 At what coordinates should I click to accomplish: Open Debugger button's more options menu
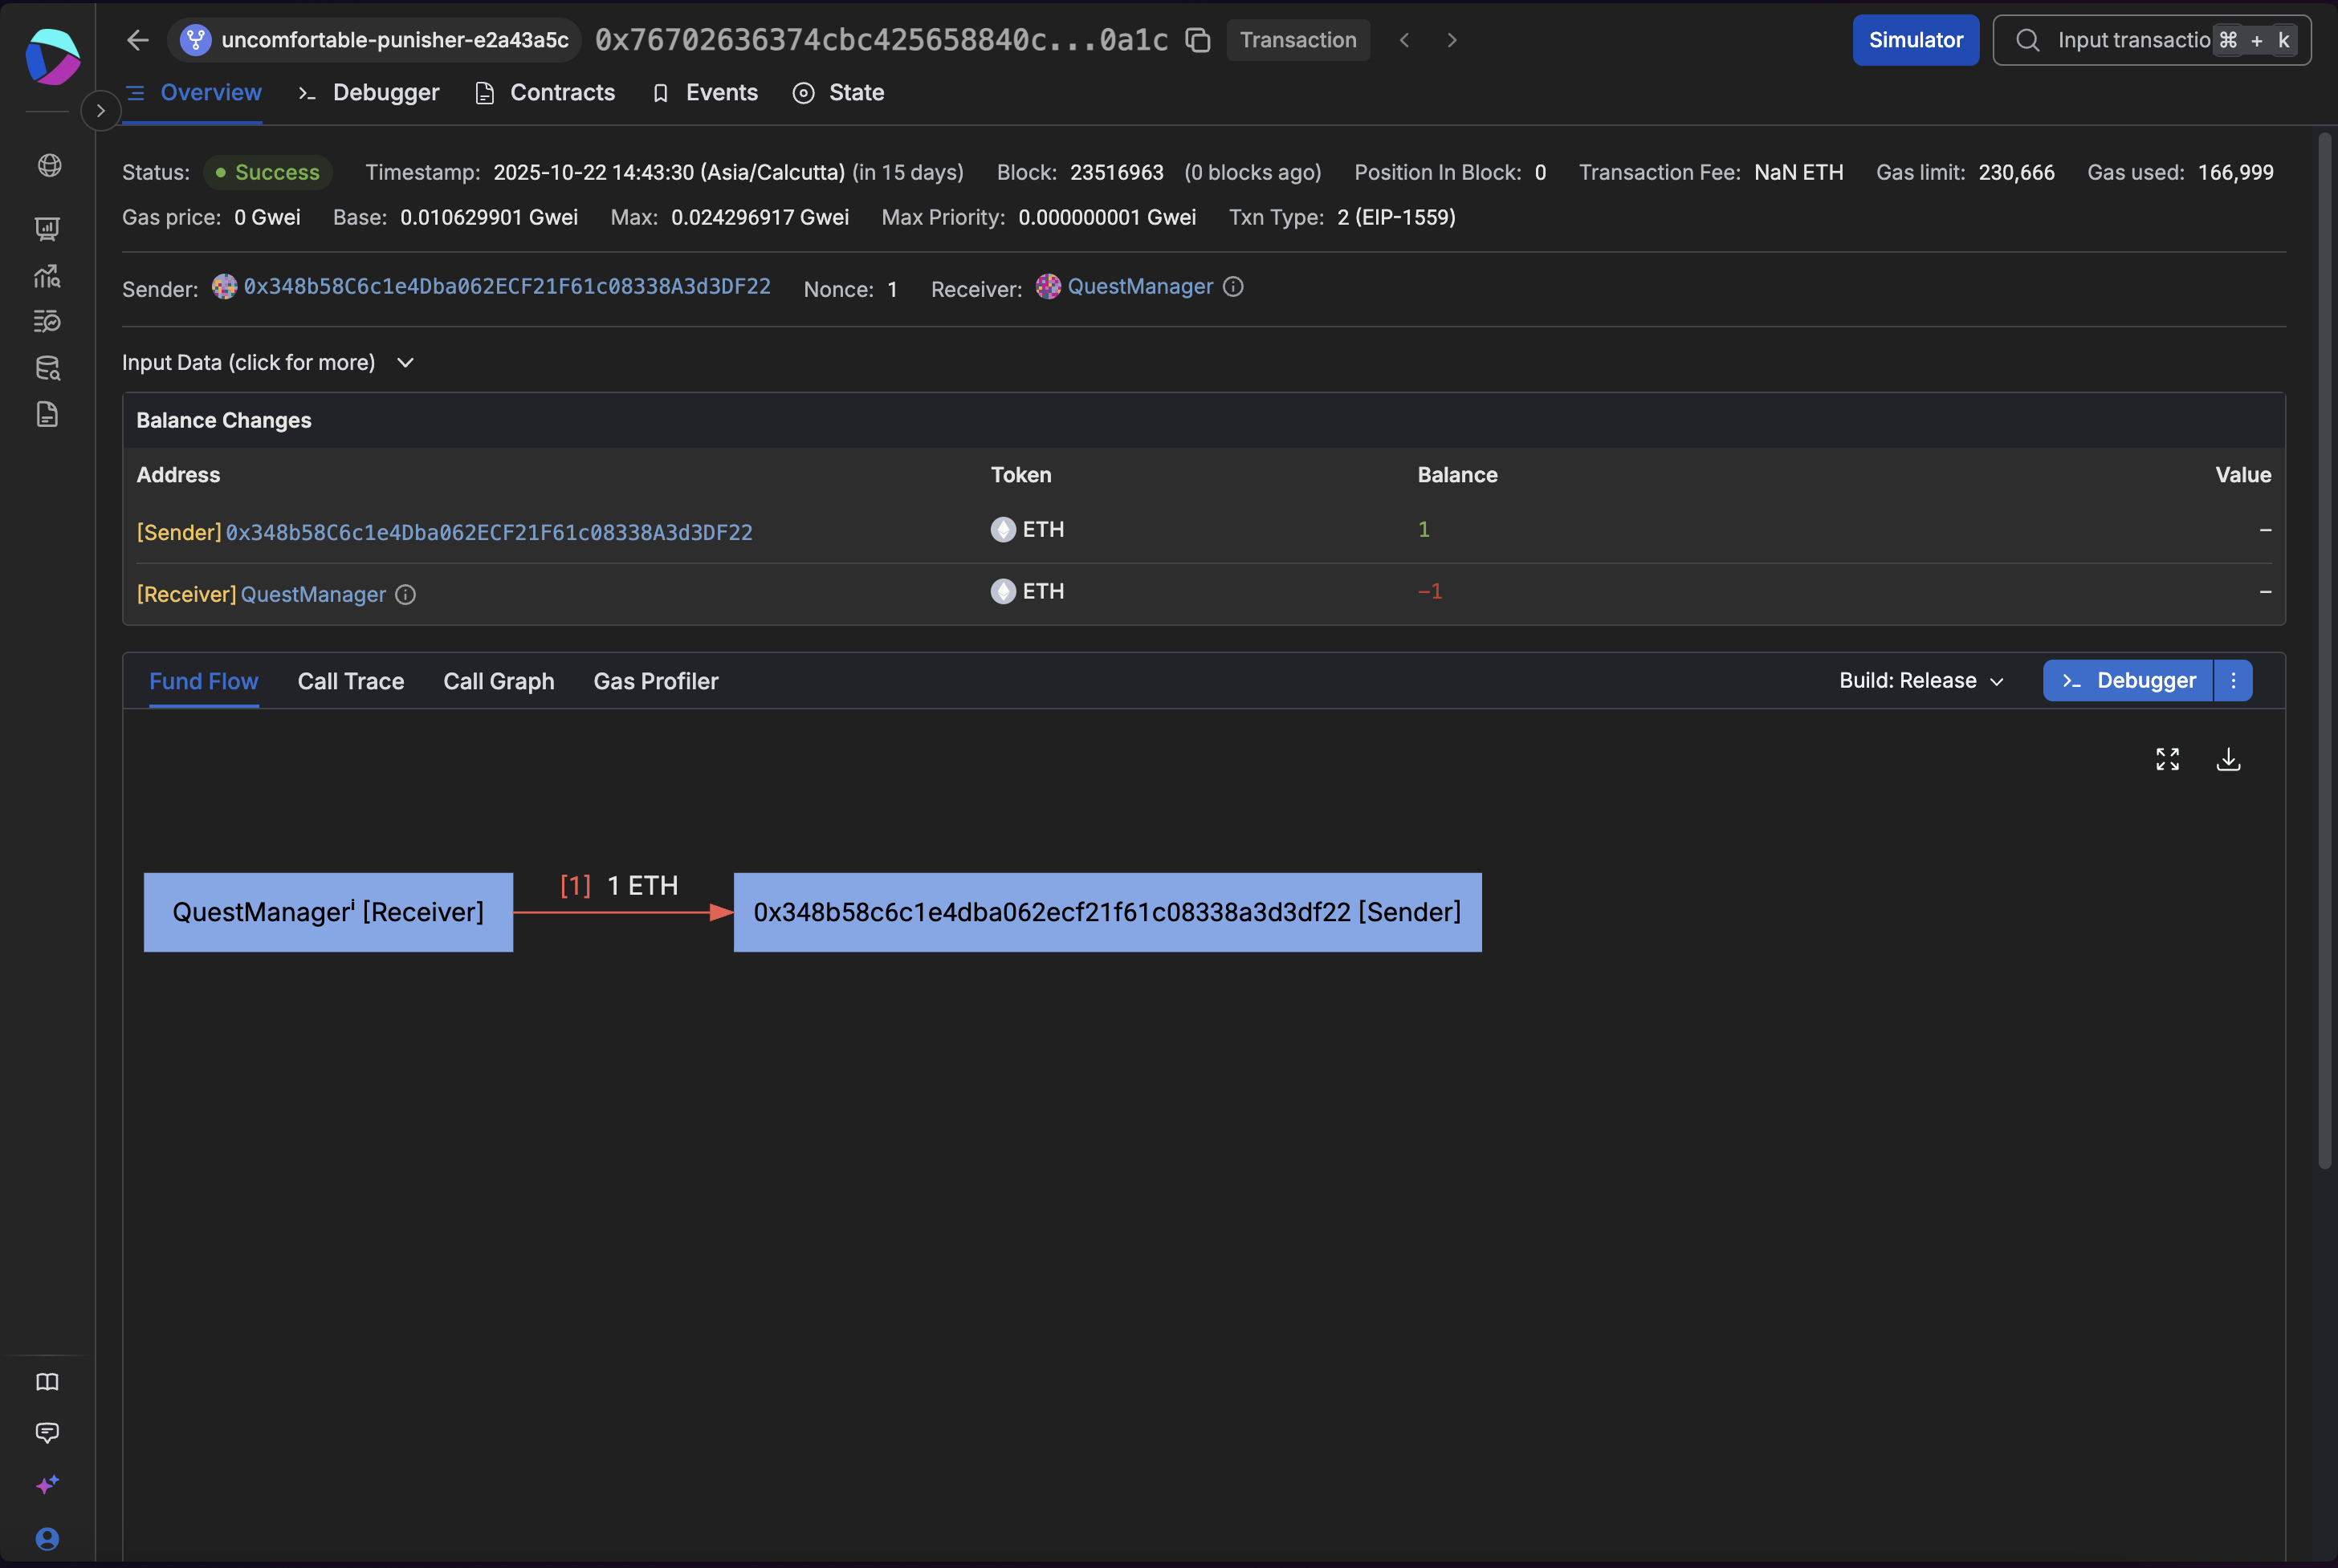pos(2233,681)
